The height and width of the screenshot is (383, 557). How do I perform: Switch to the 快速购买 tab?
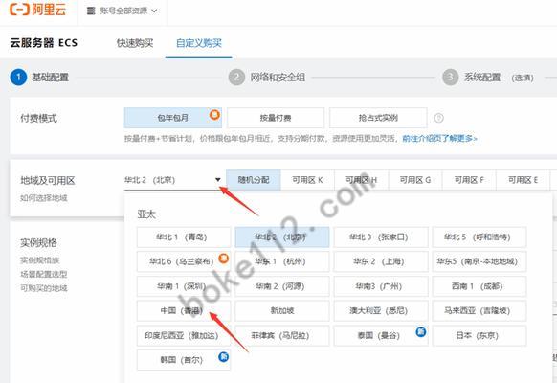pyautogui.click(x=135, y=43)
